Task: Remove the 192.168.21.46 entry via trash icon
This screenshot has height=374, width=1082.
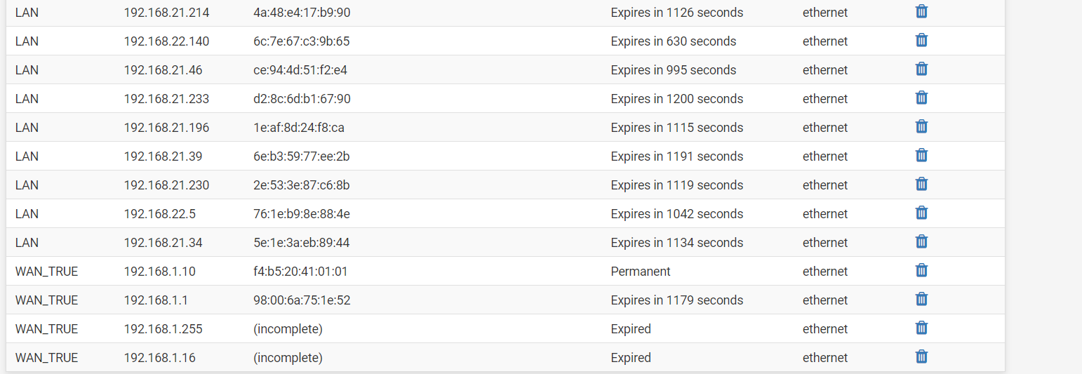Action: click(921, 69)
